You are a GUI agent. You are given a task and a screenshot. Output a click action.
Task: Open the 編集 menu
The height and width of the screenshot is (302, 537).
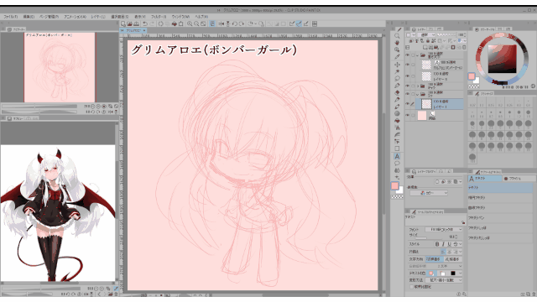[x=29, y=17]
